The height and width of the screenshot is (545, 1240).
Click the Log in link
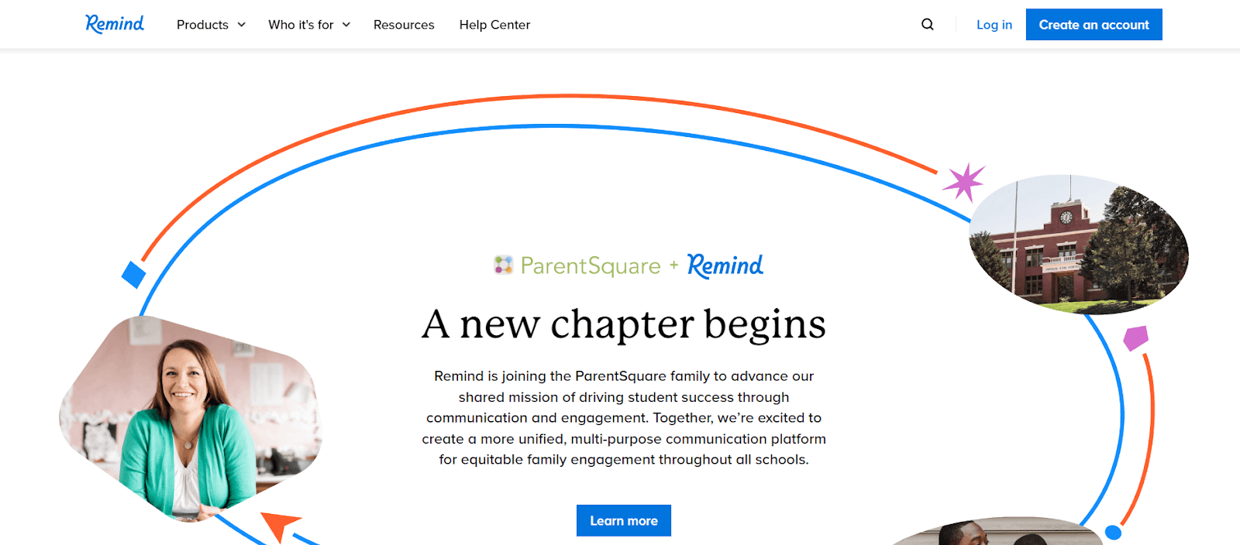point(994,25)
